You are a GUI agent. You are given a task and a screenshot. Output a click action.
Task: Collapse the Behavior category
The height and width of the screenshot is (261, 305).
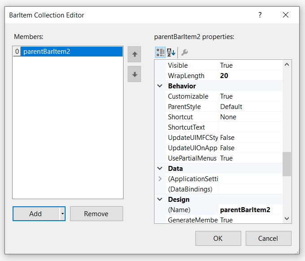pyautogui.click(x=160, y=86)
